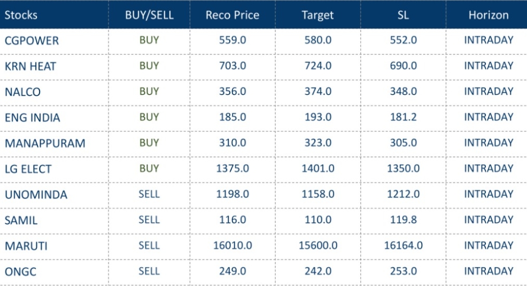Click the ONGC stock name
This screenshot has height=286, width=527.
click(21, 272)
